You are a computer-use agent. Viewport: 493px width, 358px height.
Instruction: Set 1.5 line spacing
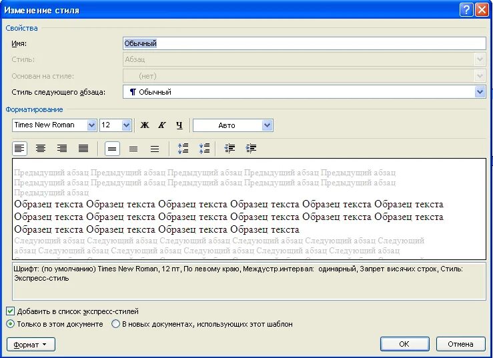(133, 149)
